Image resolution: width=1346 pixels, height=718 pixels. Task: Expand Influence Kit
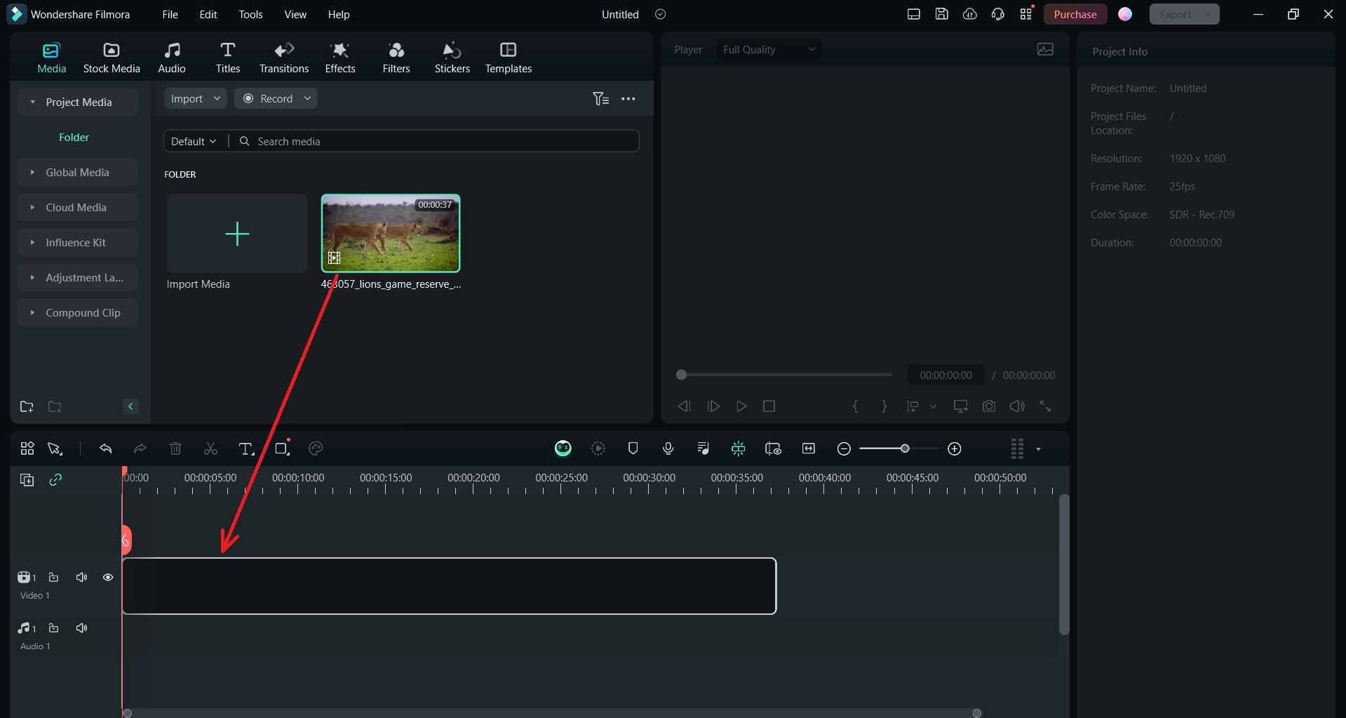click(32, 242)
